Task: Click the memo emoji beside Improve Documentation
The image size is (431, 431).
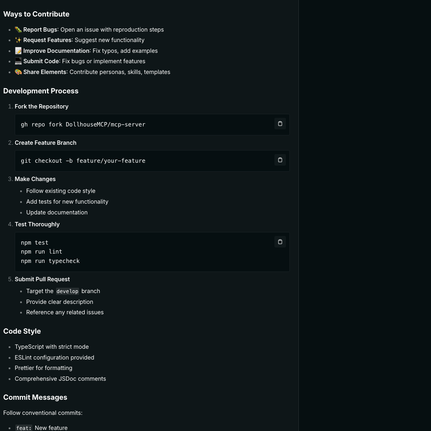Action: coord(18,51)
